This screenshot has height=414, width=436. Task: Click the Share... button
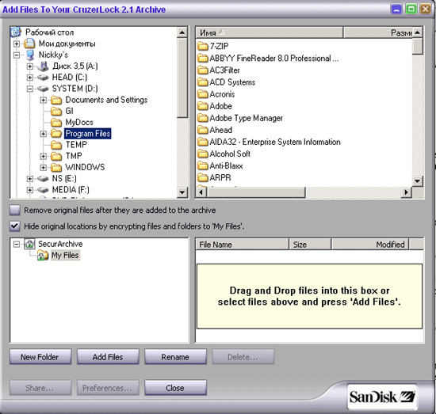point(40,388)
